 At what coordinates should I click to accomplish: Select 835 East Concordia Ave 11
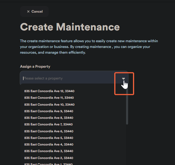tap(49, 98)
